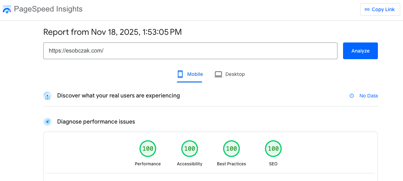Click the report date heading text
The height and width of the screenshot is (181, 403).
click(113, 32)
